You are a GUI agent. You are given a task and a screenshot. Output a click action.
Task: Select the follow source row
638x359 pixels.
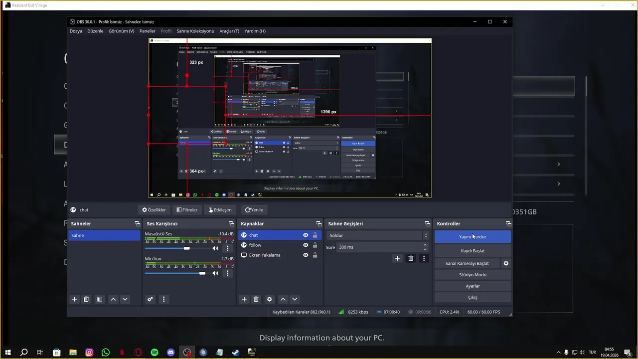(279, 245)
